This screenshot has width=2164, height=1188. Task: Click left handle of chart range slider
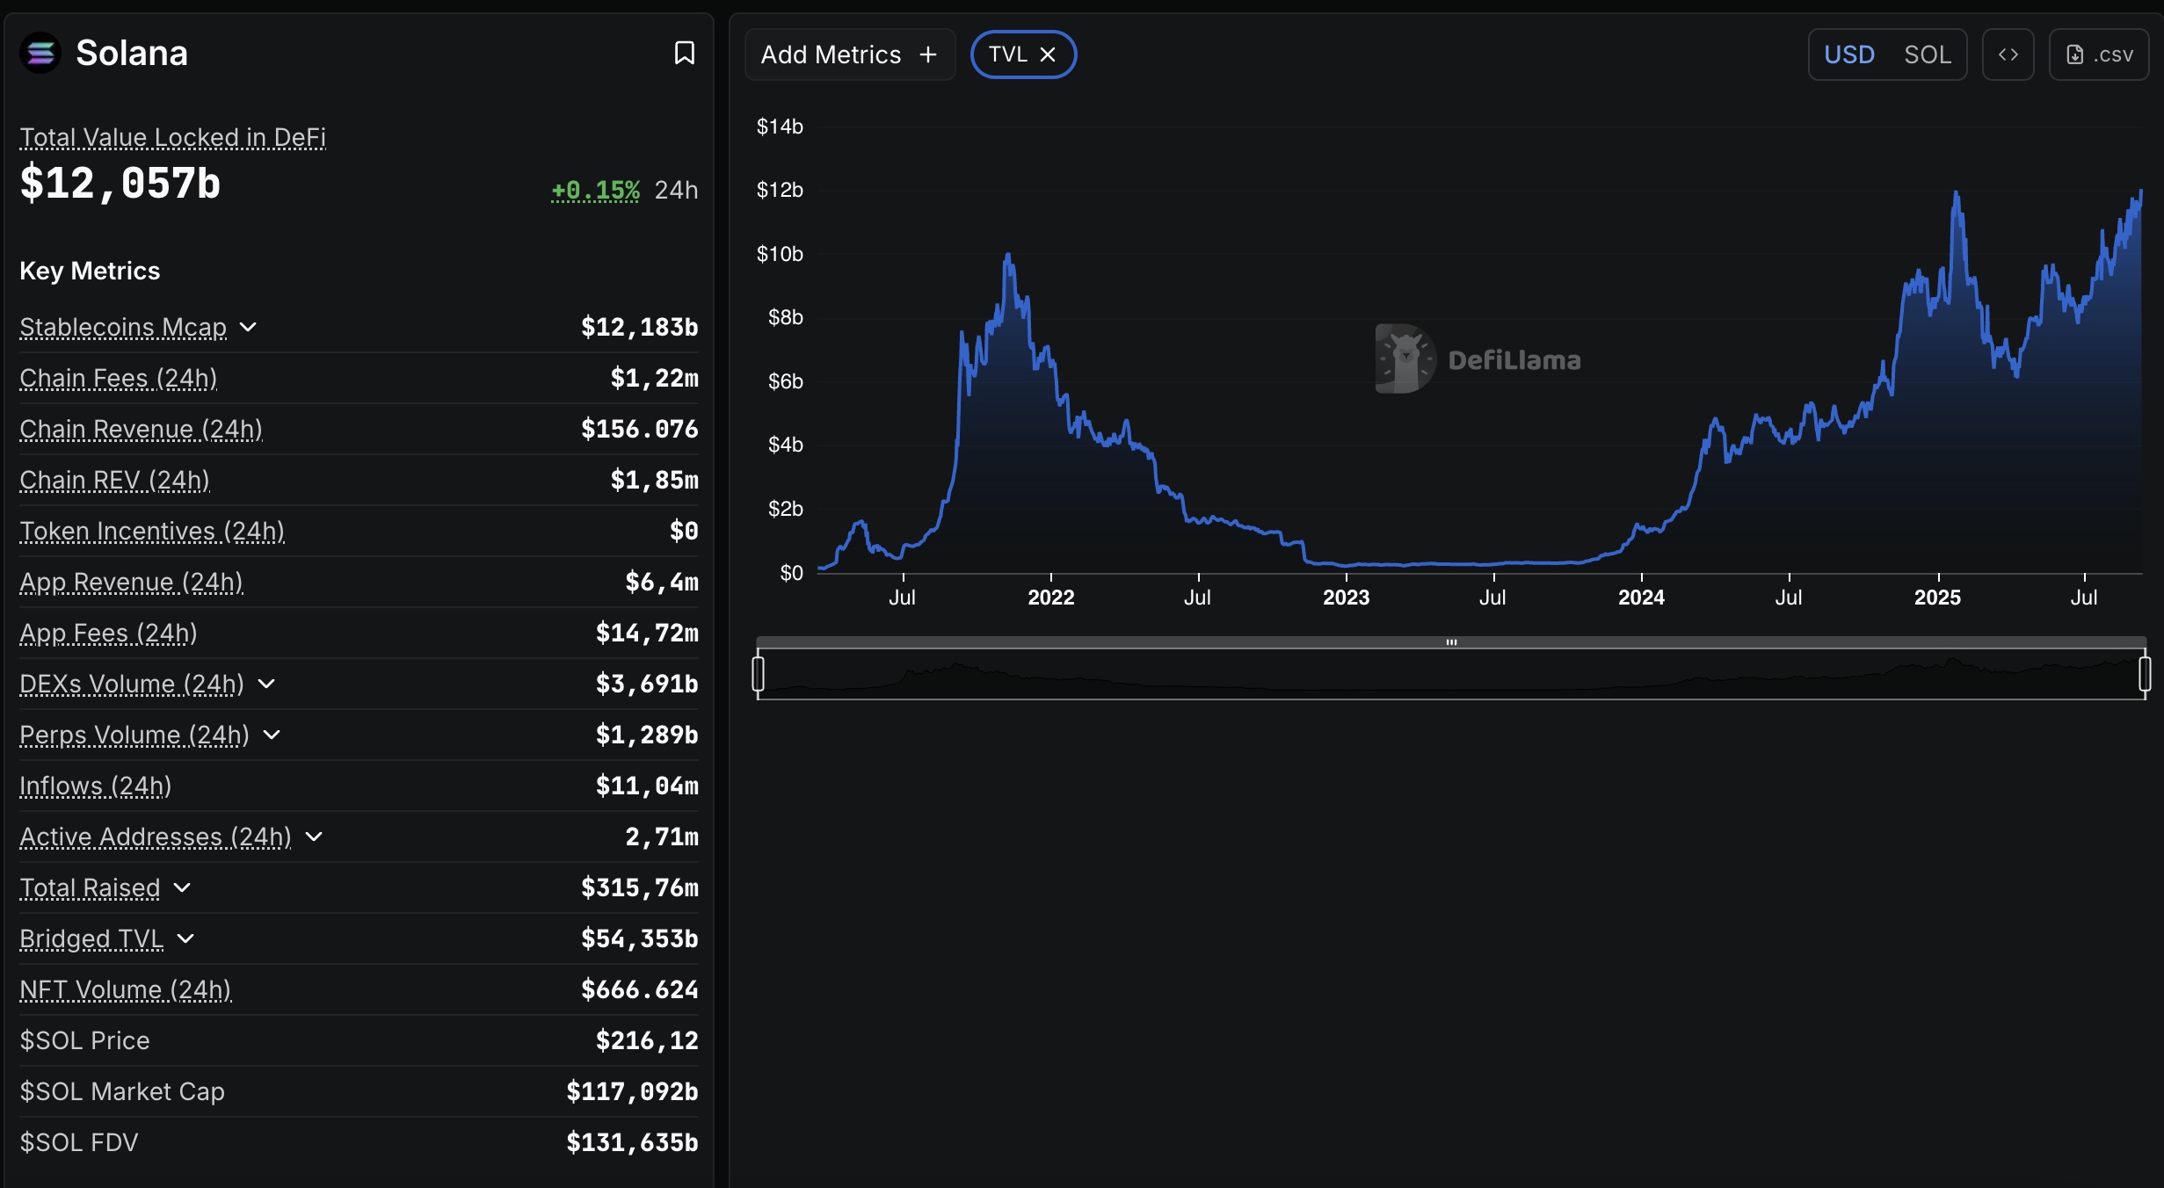pyautogui.click(x=758, y=674)
